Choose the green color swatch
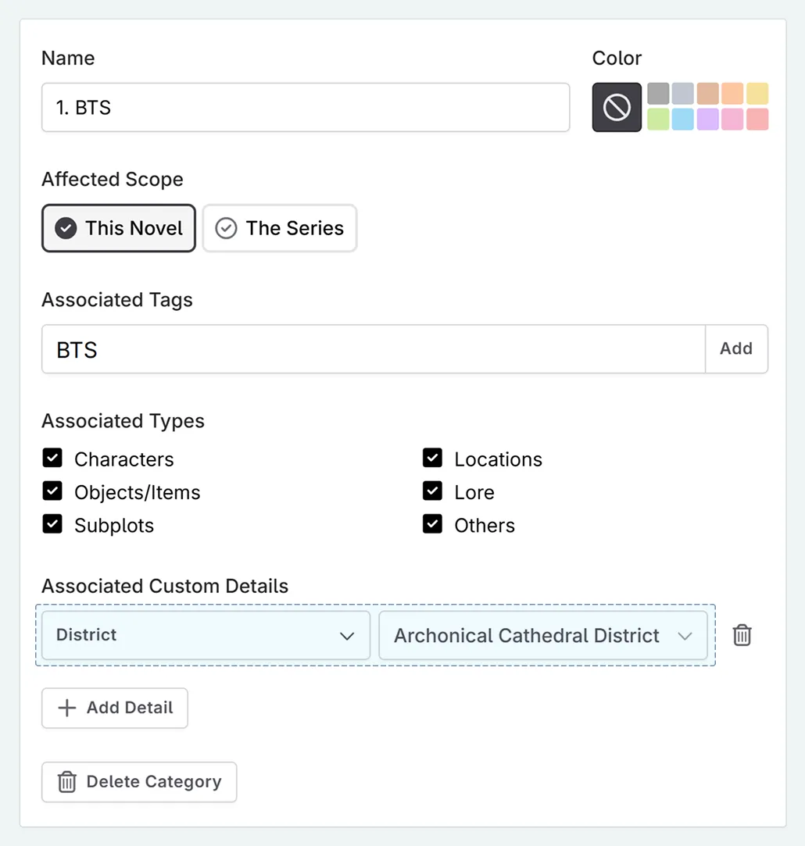Viewport: 805px width, 846px height. click(657, 119)
